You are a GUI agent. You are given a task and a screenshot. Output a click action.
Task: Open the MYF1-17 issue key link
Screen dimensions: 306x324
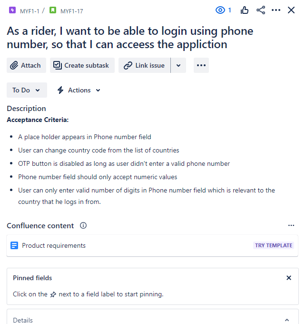click(x=71, y=11)
